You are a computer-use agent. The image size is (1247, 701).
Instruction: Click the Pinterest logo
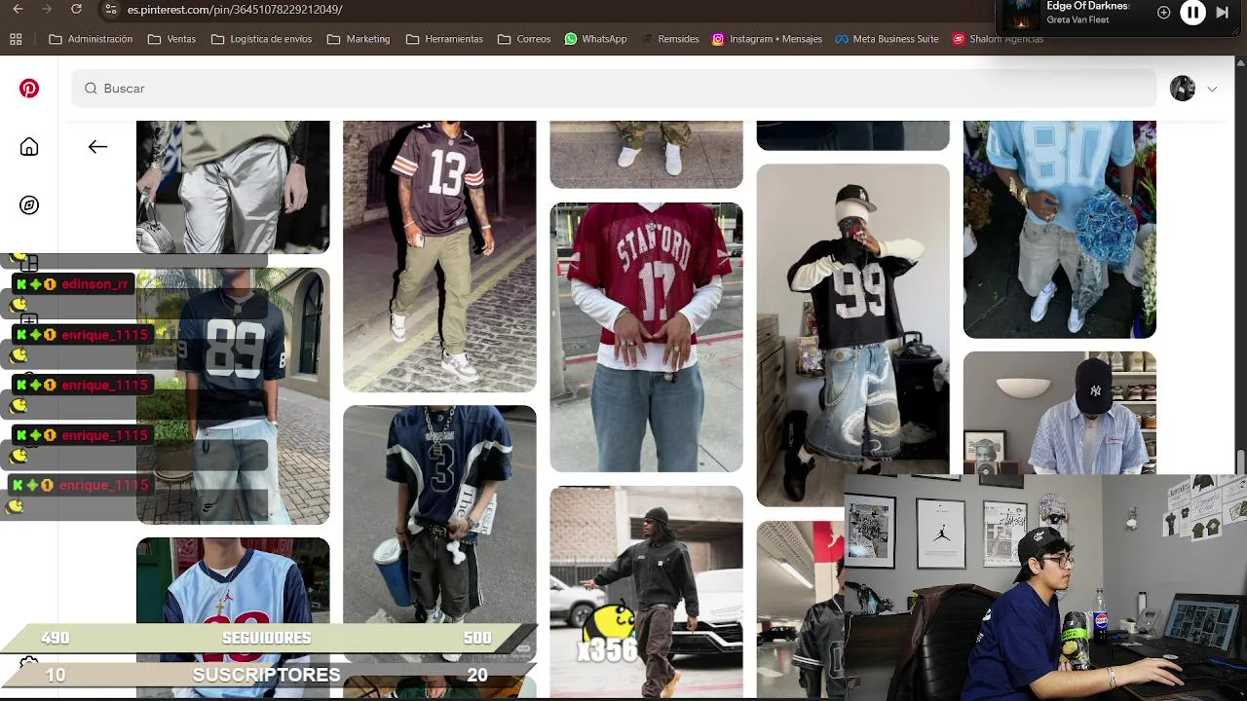[x=29, y=89]
